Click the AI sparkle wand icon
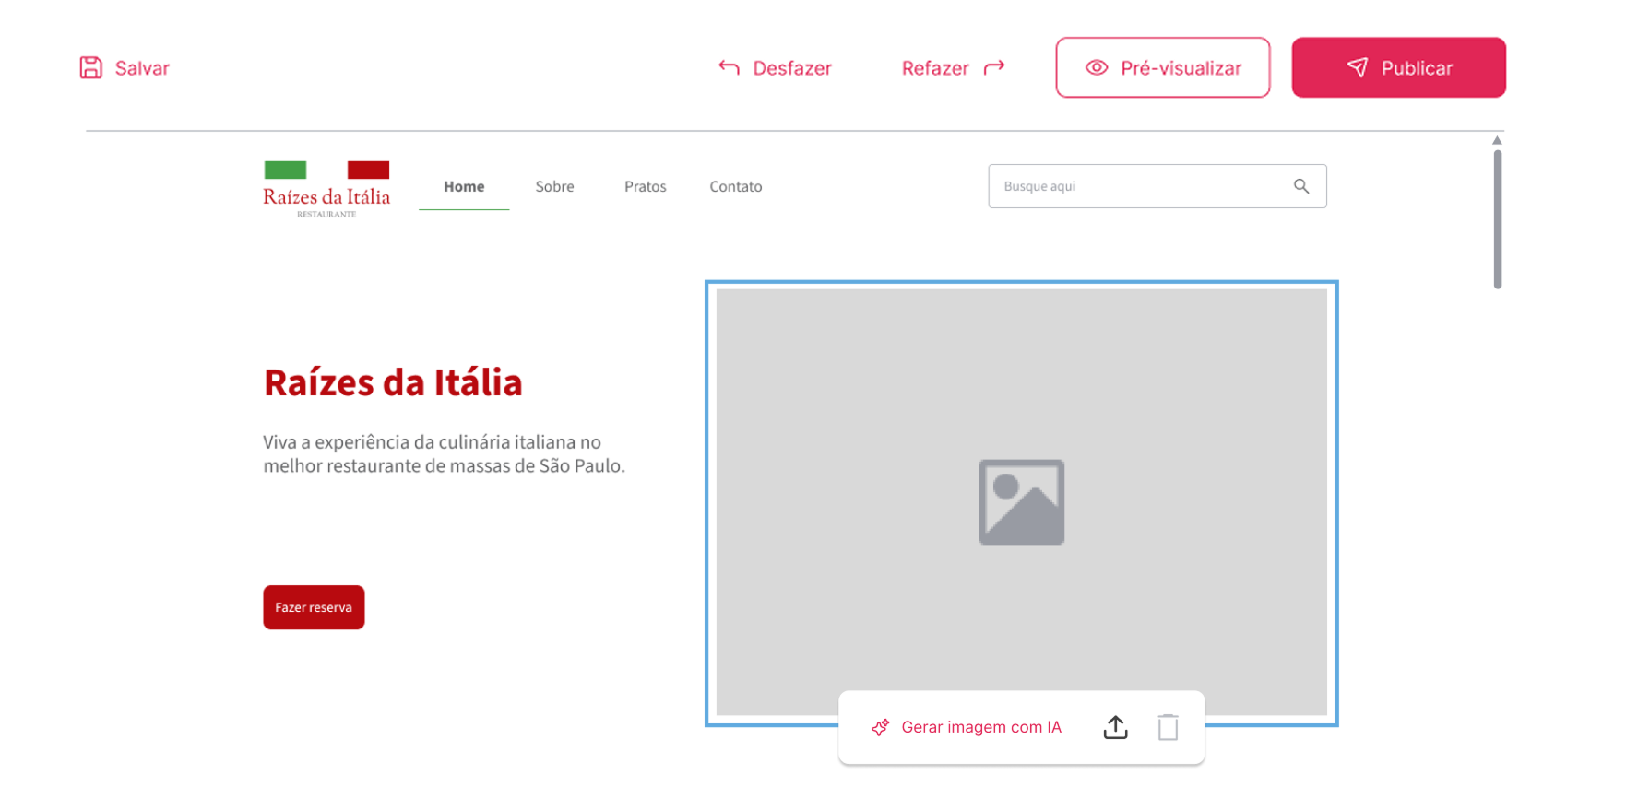 tap(881, 728)
